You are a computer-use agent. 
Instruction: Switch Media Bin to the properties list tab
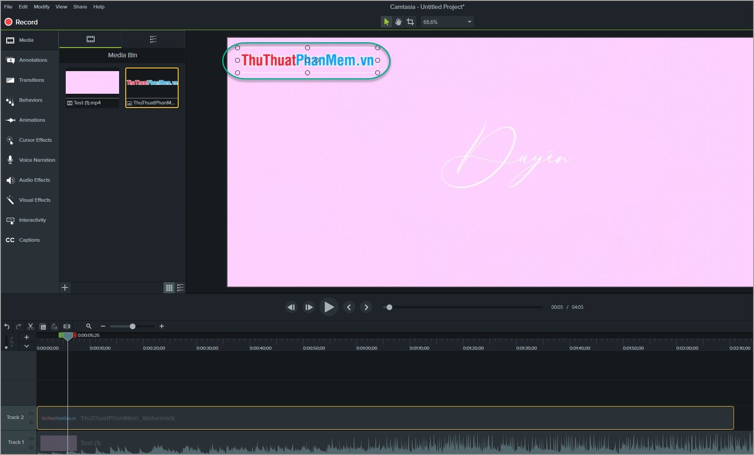[x=153, y=39]
